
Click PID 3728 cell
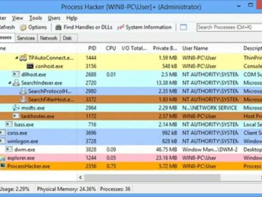click(91, 141)
